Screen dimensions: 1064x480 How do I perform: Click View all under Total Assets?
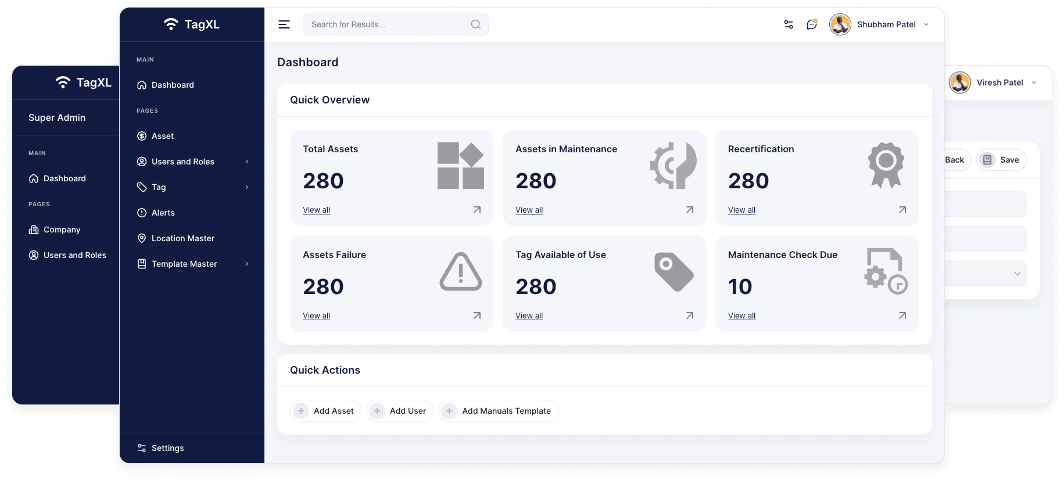coord(316,210)
